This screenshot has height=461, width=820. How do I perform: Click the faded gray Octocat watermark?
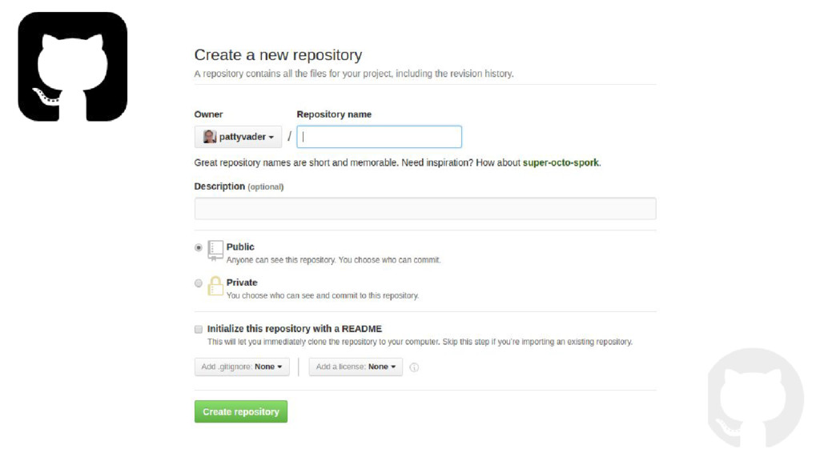756,399
